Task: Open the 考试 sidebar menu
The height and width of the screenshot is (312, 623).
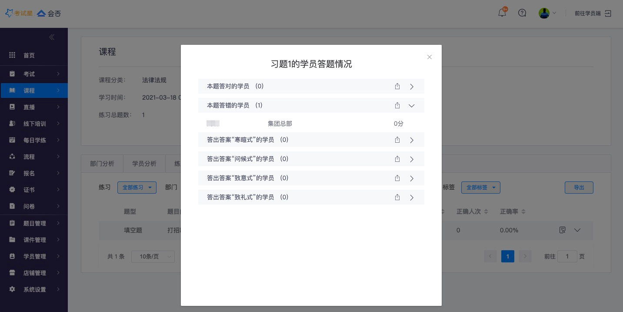Action: tap(34, 74)
